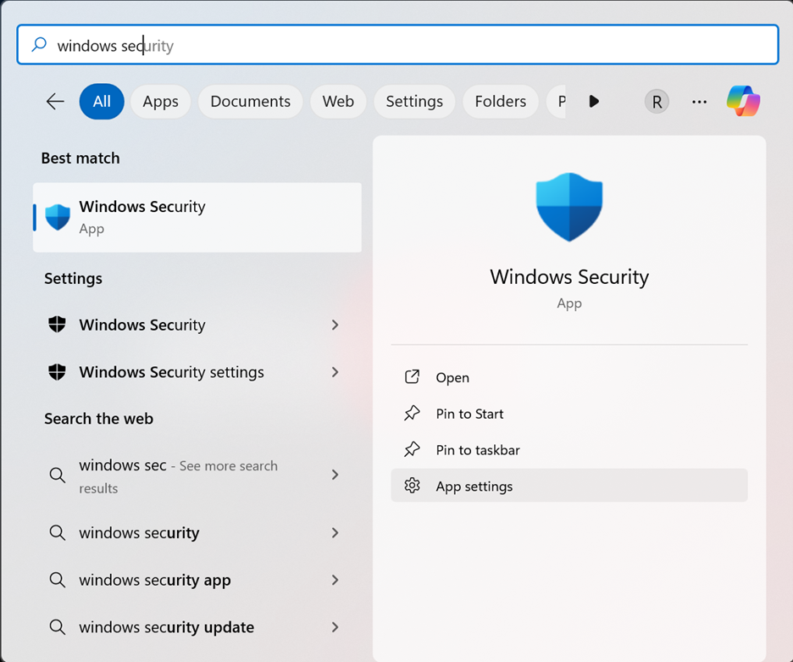Switch to the Settings filter tab

(414, 101)
